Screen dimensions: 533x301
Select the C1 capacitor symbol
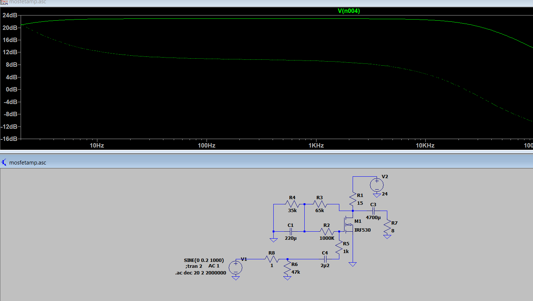tap(291, 231)
